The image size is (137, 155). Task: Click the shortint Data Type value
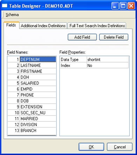[x=108, y=60]
